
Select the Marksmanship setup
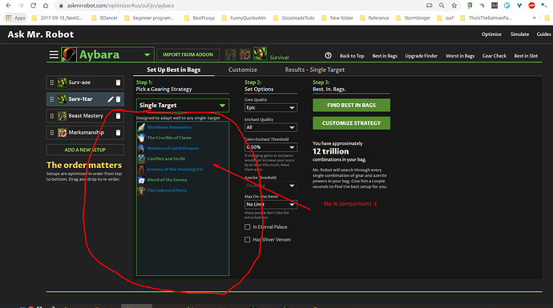86,133
